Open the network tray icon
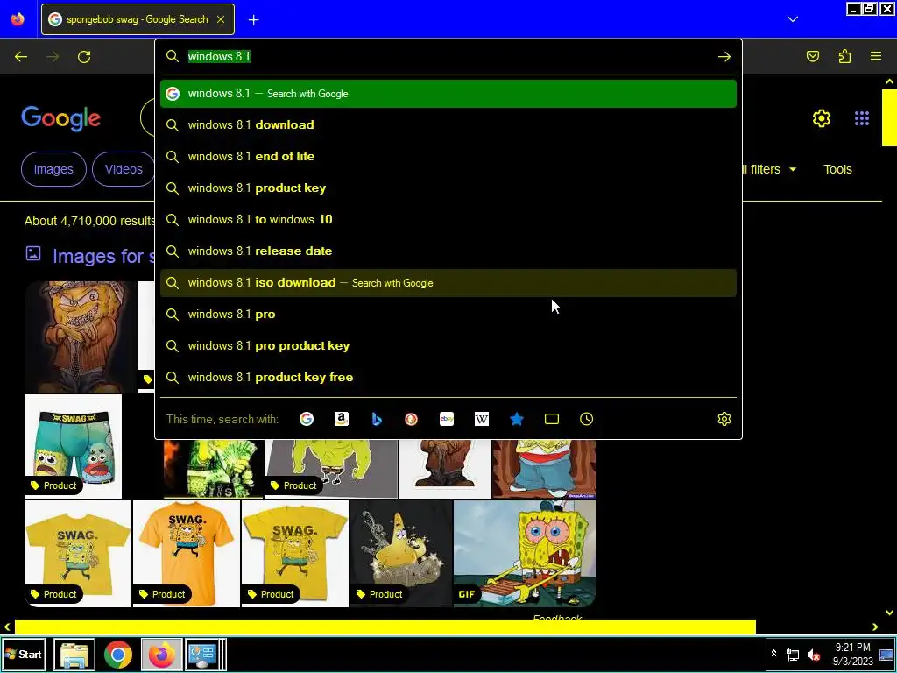This screenshot has width=897, height=673. [793, 655]
